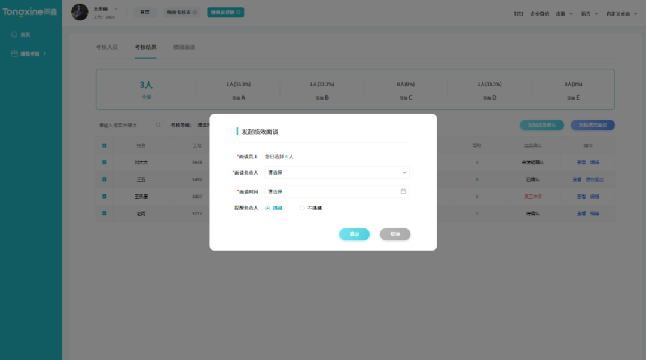Image resolution: width=646 pixels, height=360 pixels.
Task: Click the 面谈时间 date input field
Action: coord(332,191)
